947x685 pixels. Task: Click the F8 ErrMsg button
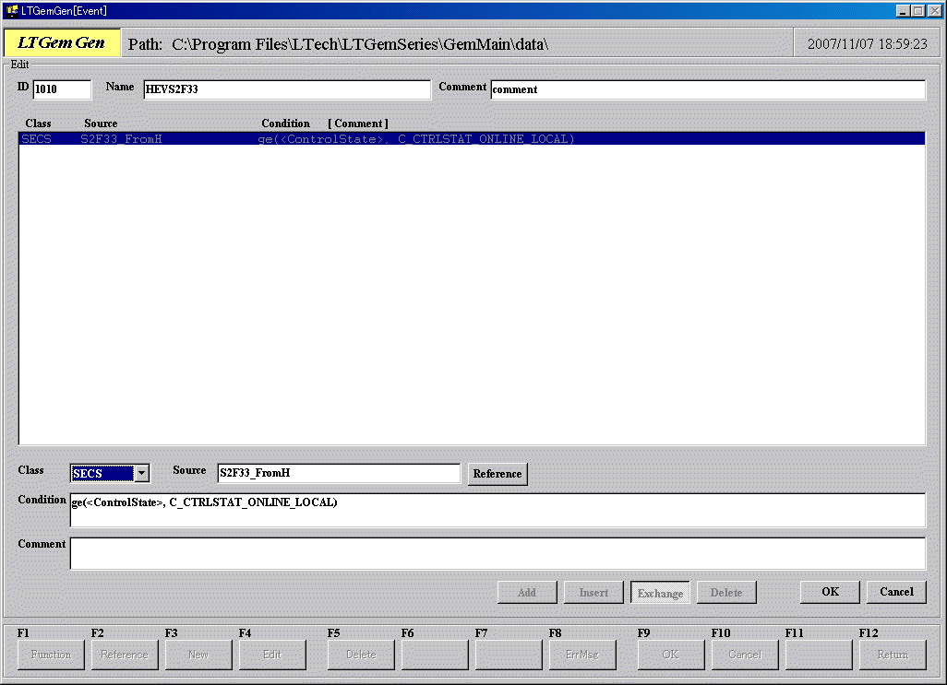(581, 655)
